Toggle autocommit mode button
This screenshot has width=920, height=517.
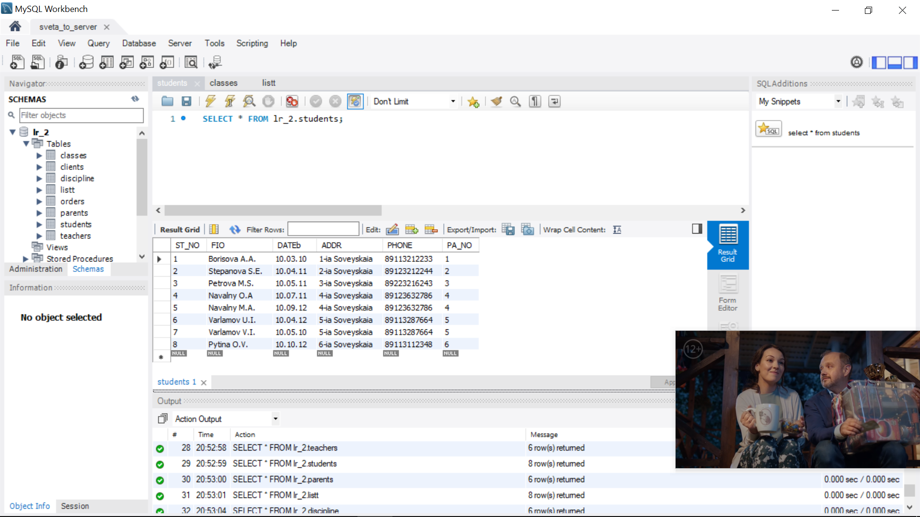tap(355, 101)
